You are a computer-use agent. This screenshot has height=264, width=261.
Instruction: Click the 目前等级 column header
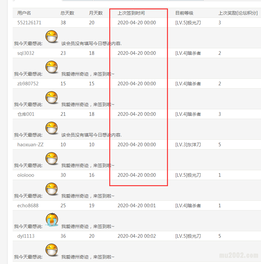coord(184,13)
